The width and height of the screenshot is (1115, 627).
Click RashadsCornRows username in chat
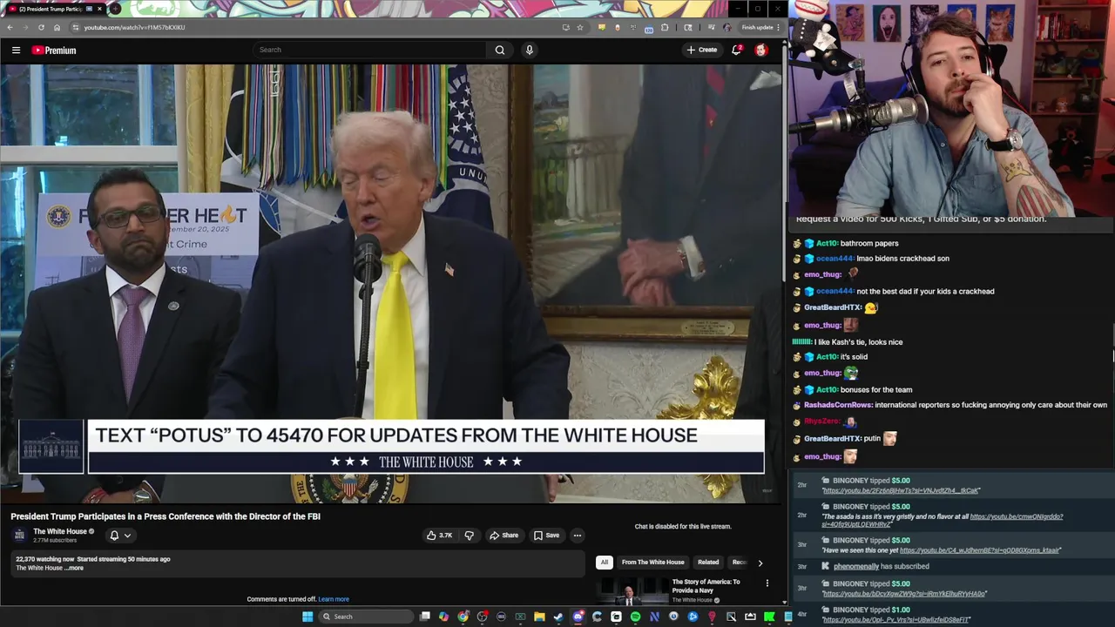tap(837, 405)
